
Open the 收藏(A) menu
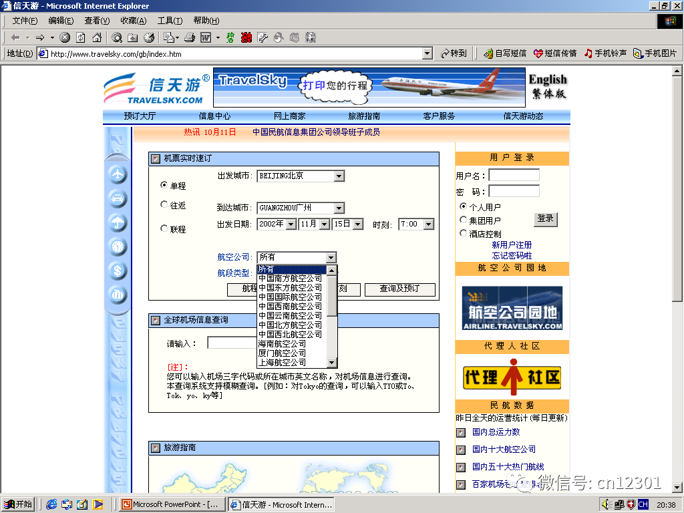click(134, 21)
